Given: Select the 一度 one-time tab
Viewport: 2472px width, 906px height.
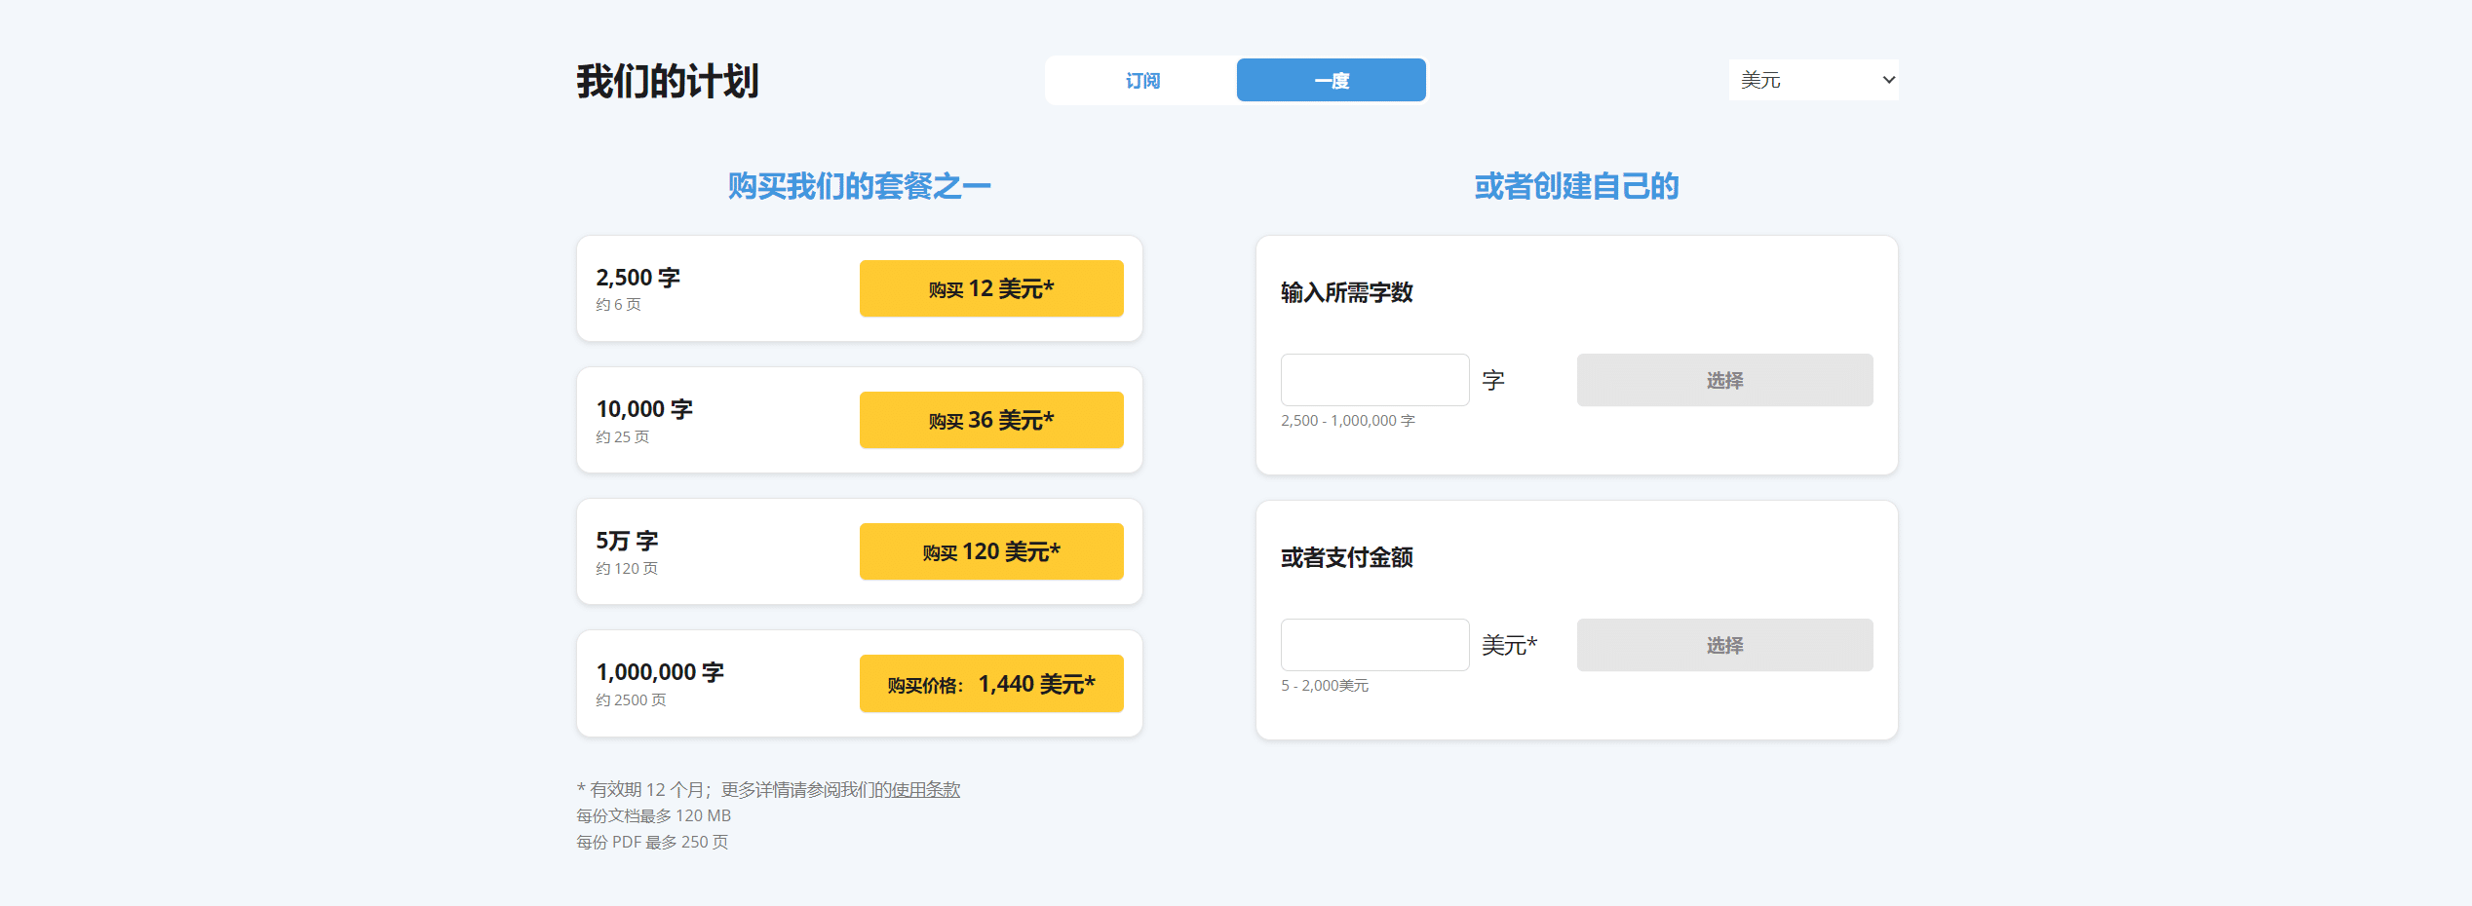Looking at the screenshot, I should 1331,81.
